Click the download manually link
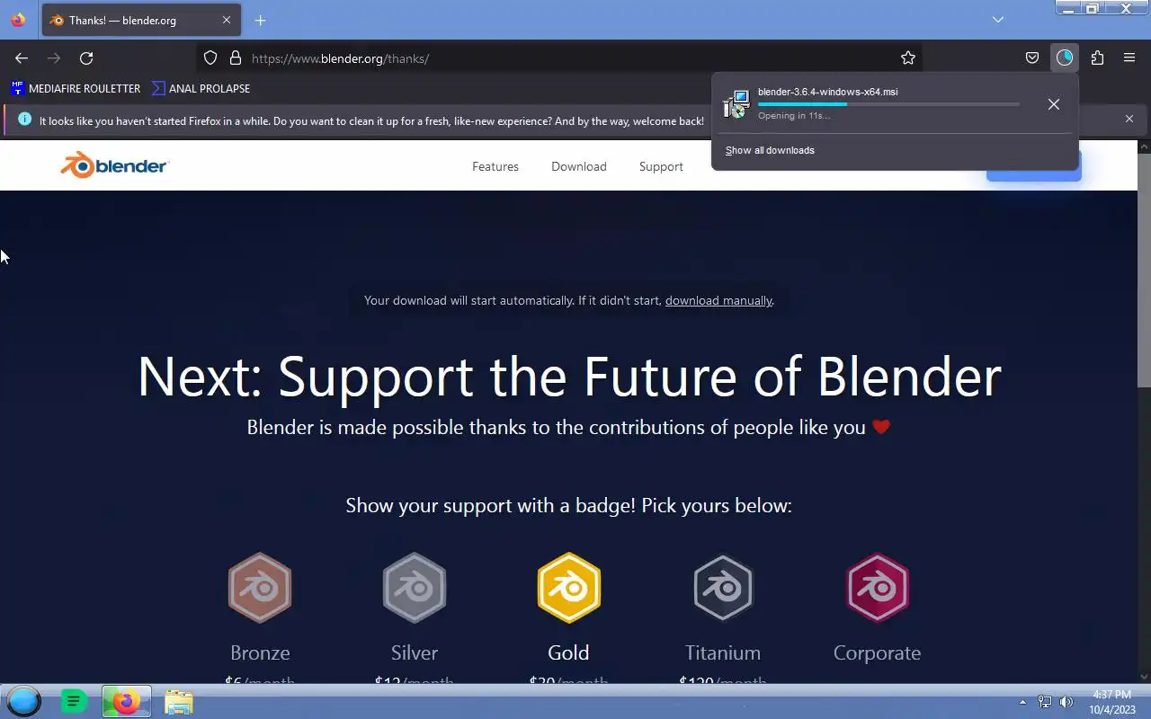This screenshot has height=719, width=1151. tap(718, 300)
